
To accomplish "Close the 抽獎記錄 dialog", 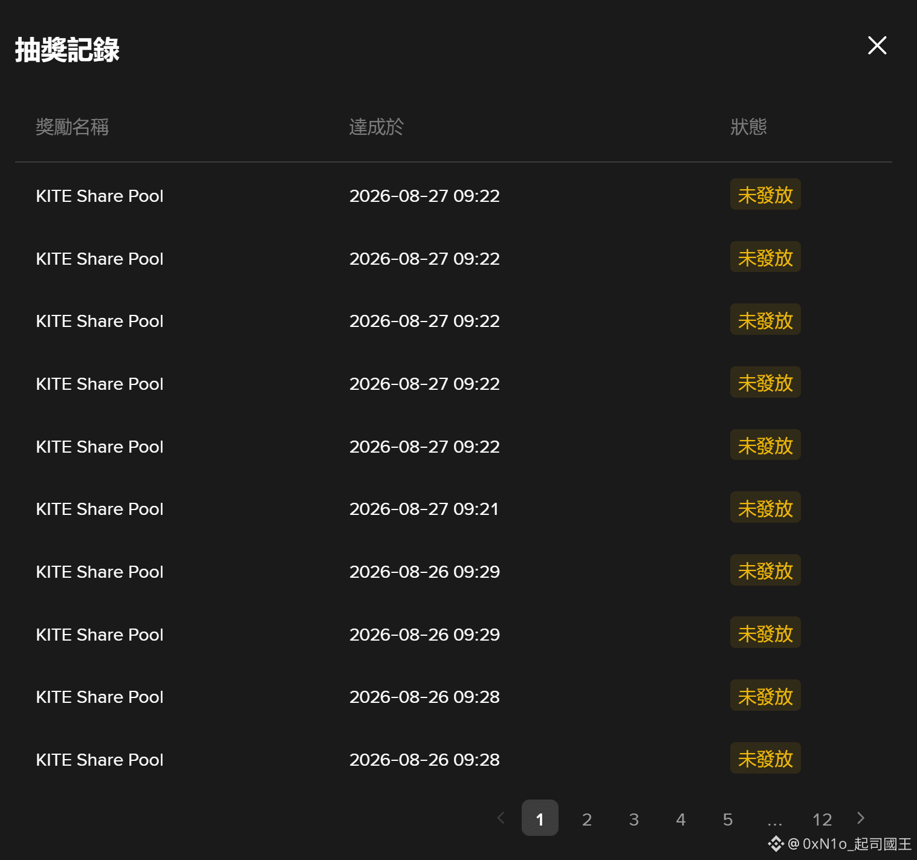I will 877,45.
